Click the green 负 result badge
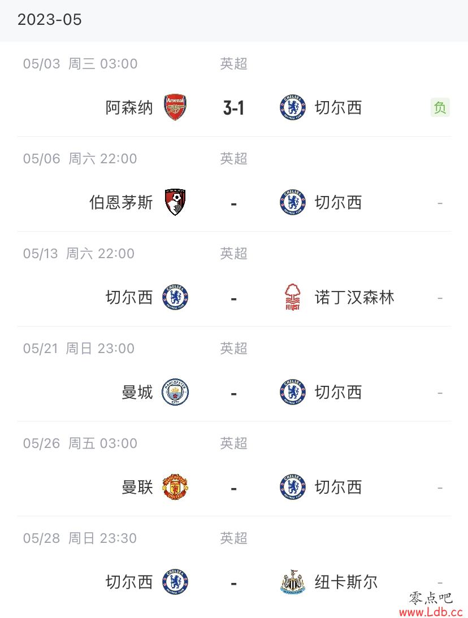 tap(440, 107)
